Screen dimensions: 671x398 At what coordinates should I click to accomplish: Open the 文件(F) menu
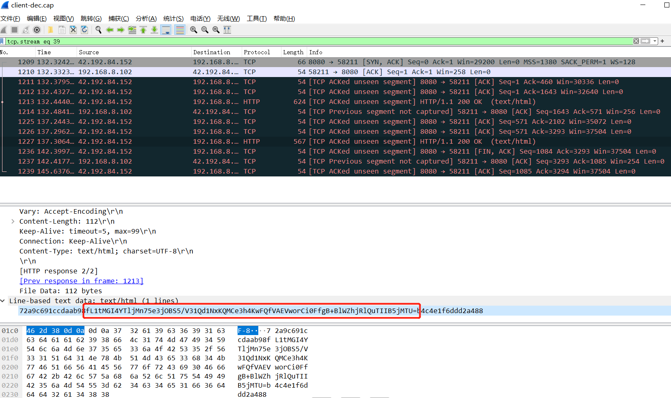10,19
